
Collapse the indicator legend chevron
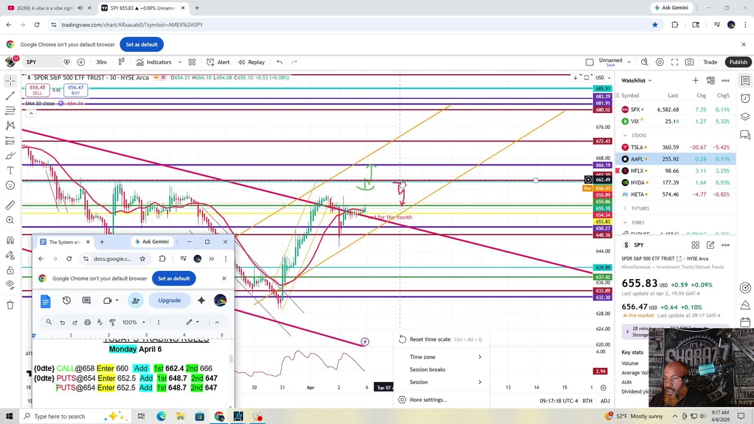(31, 113)
